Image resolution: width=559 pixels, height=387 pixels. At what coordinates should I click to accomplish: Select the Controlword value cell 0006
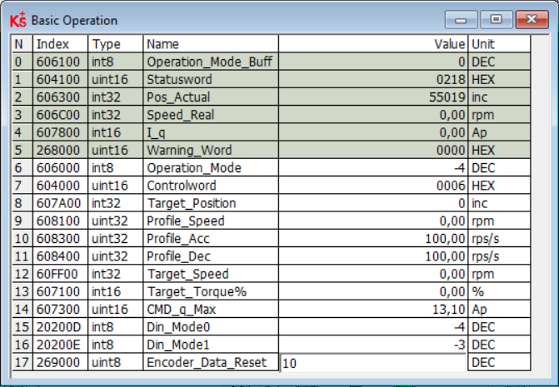coord(372,186)
